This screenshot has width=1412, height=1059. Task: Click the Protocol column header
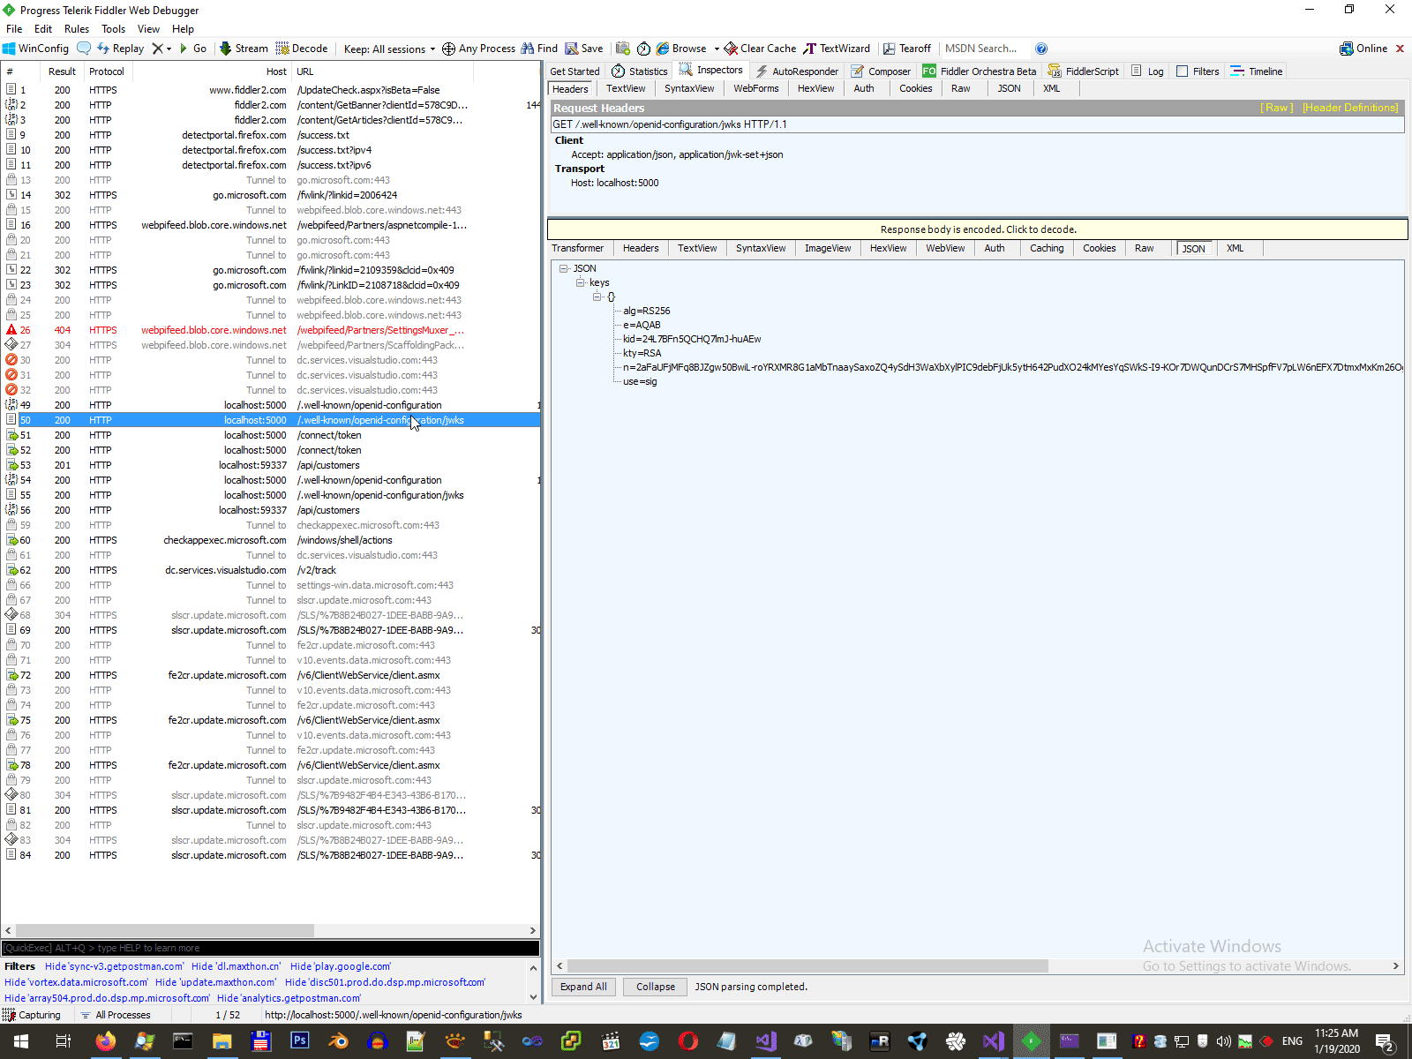pyautogui.click(x=107, y=71)
